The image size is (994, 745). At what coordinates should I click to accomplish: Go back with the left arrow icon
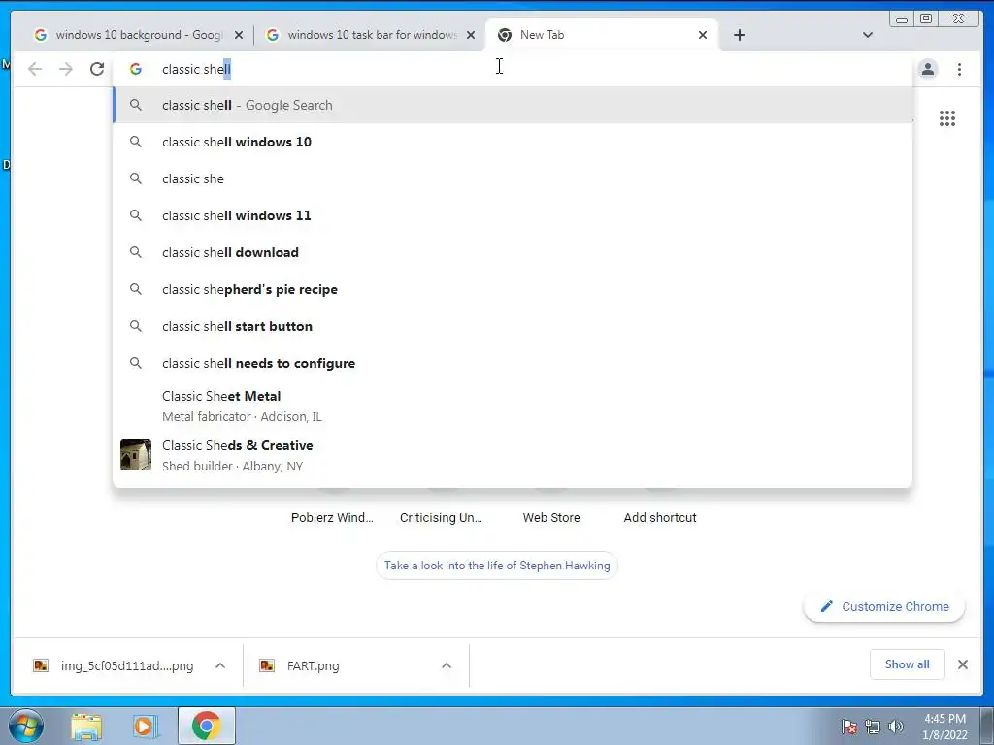pyautogui.click(x=35, y=69)
